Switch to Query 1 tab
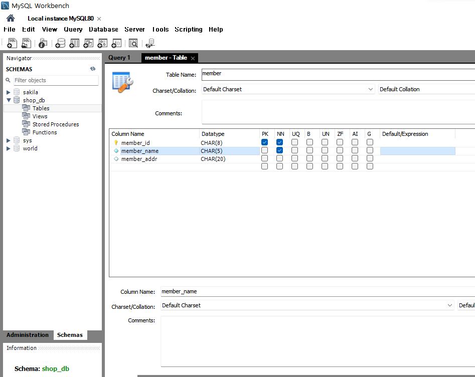 [x=119, y=58]
